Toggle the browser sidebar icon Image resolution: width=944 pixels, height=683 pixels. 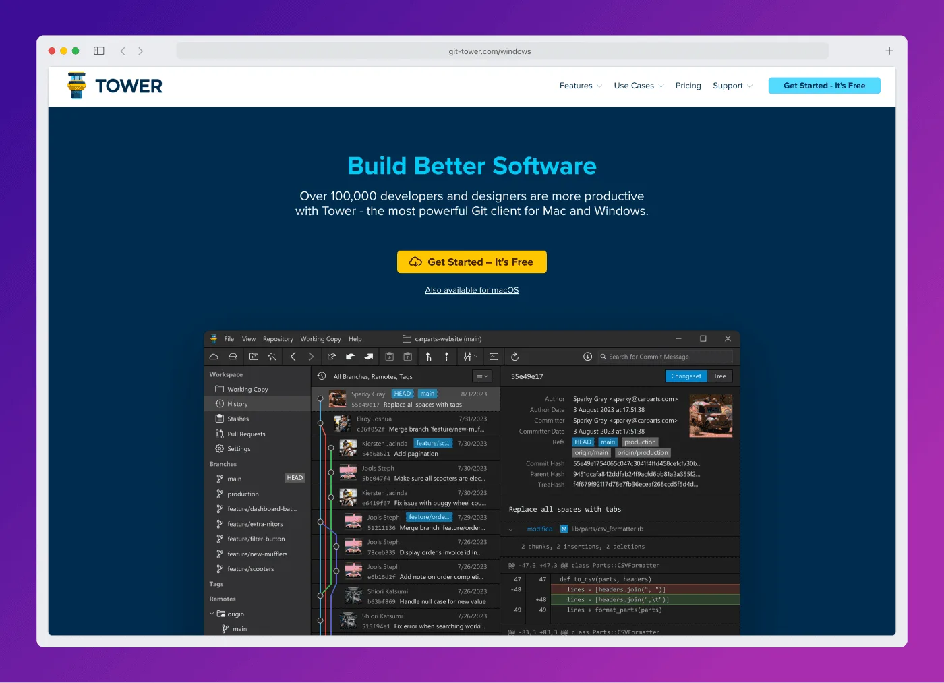click(x=99, y=51)
